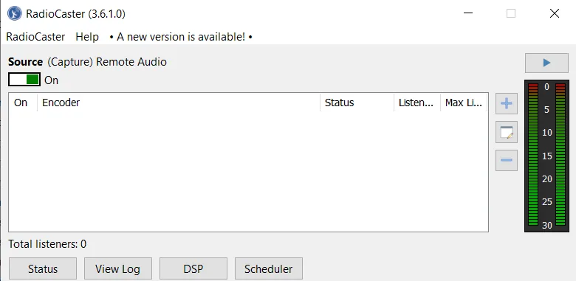This screenshot has height=281, width=576.
Task: Toggle the Source On switch off
Action: 24,80
